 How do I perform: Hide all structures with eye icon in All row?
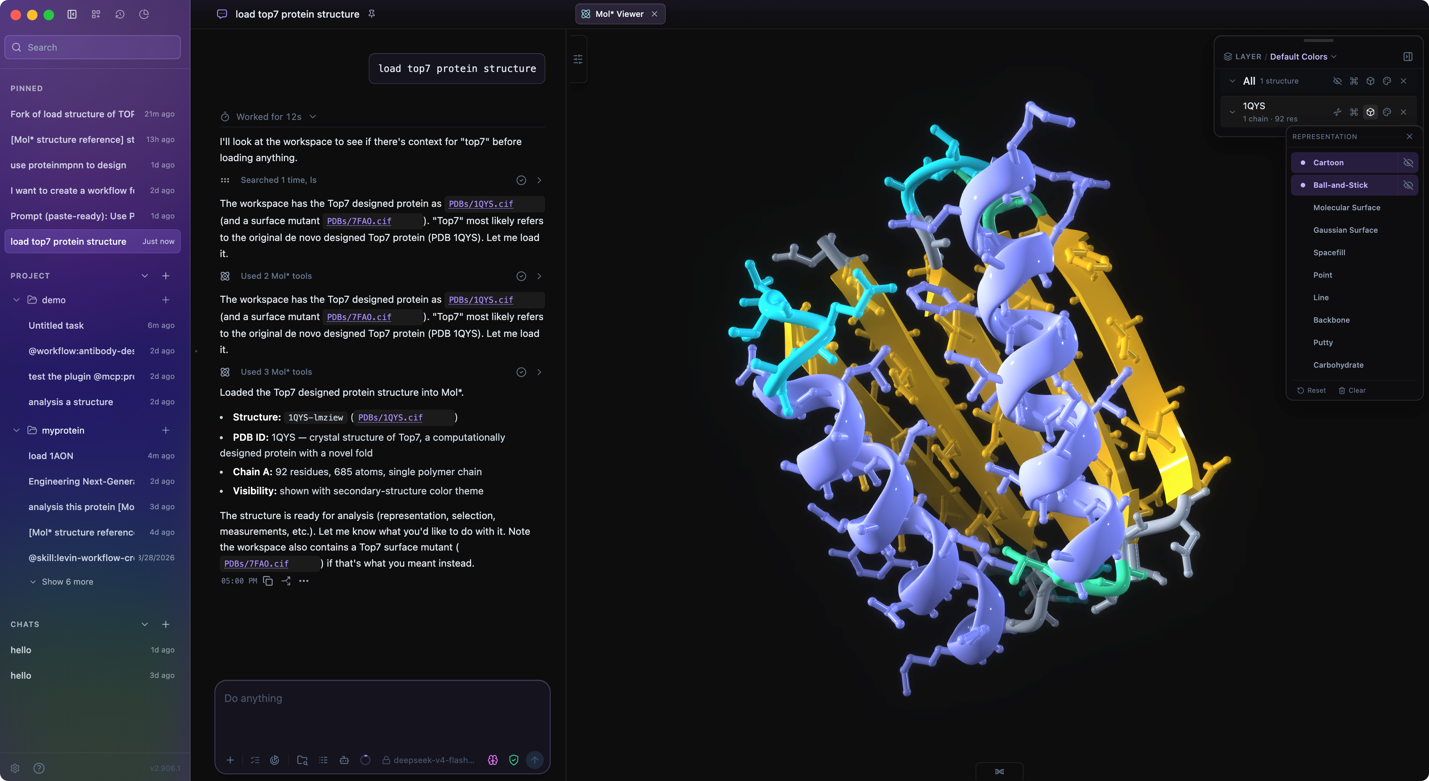coord(1337,81)
